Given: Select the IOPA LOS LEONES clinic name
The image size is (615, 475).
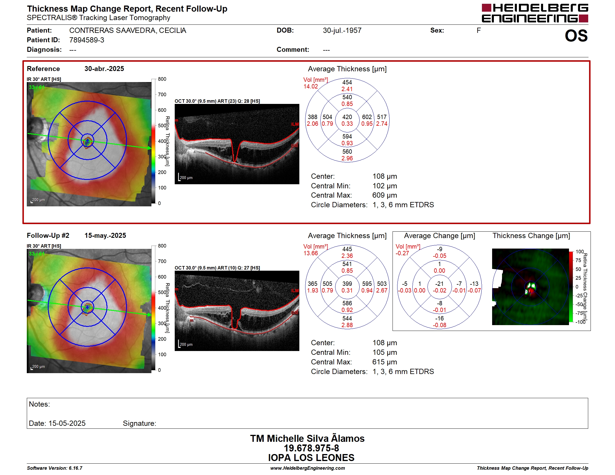Looking at the screenshot, I should tap(311, 458).
